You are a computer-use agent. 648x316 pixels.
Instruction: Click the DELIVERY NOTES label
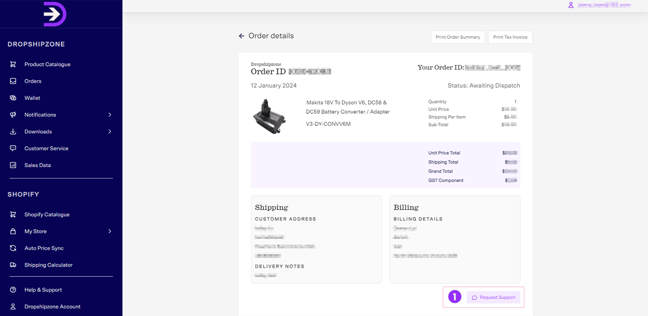click(x=279, y=266)
